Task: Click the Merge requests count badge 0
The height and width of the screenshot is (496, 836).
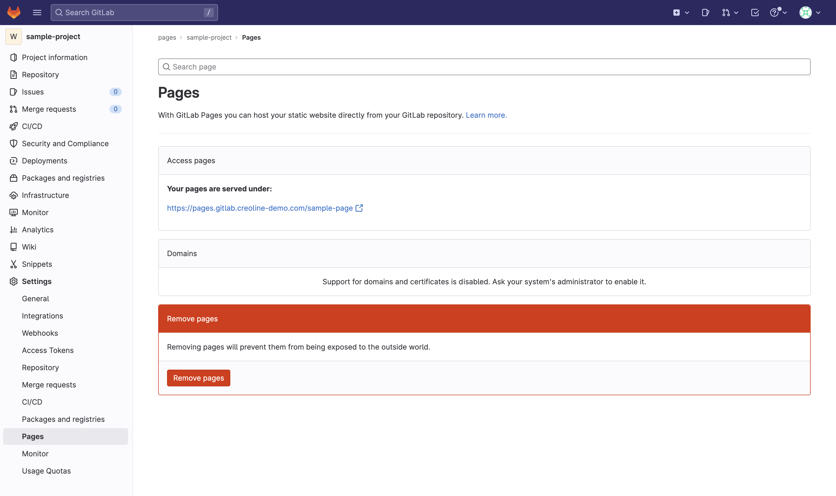Action: click(x=116, y=109)
